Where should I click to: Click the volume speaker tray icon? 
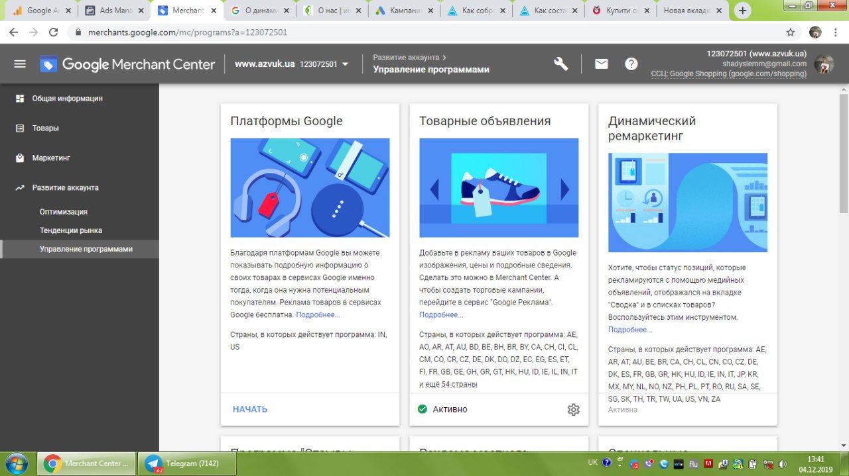(782, 463)
